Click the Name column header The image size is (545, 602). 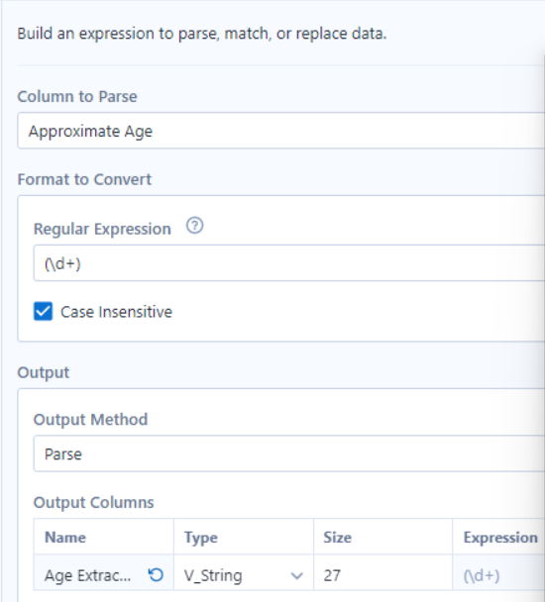pyautogui.click(x=65, y=537)
